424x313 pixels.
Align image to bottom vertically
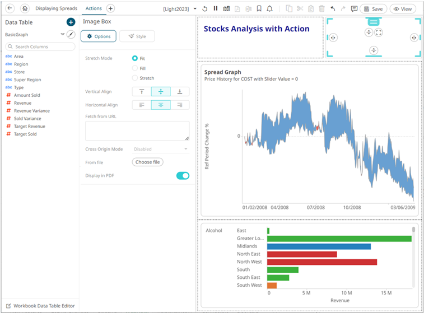[180, 91]
